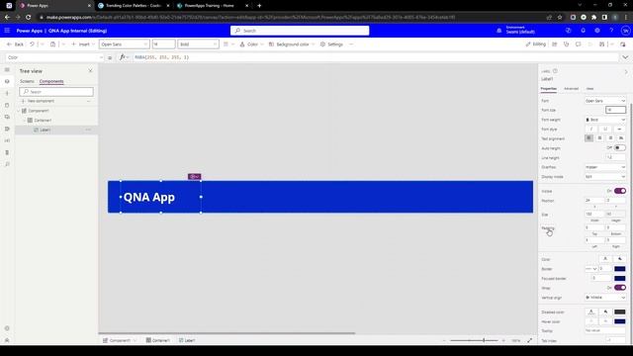Set text alignment to left
633x356 pixels.
pyautogui.click(x=589, y=138)
